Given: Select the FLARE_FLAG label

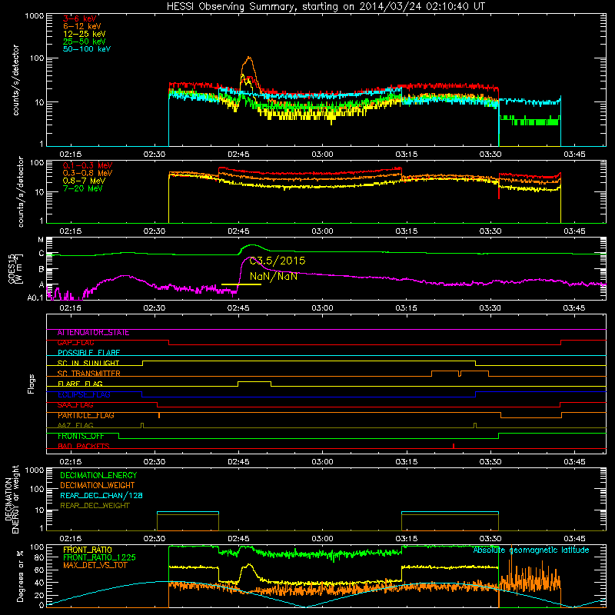Looking at the screenshot, I should click(80, 384).
